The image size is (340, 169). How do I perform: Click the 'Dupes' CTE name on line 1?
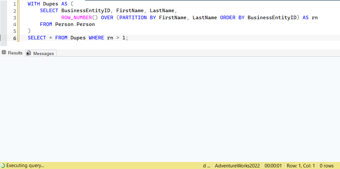click(x=51, y=4)
